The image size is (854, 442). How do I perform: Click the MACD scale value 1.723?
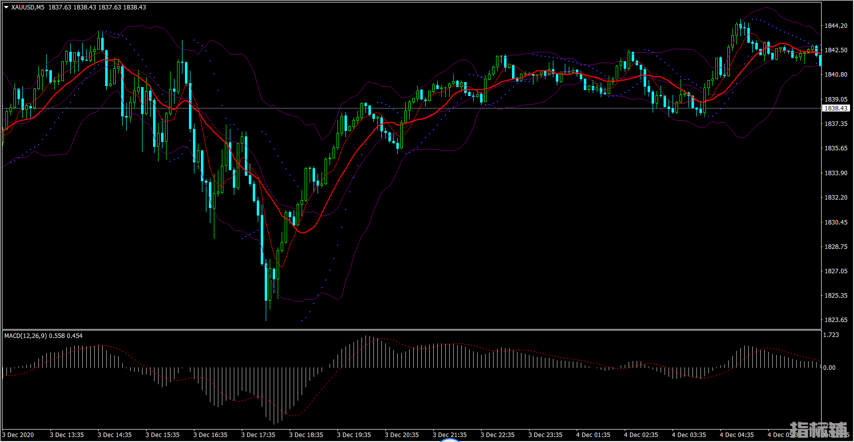831,335
